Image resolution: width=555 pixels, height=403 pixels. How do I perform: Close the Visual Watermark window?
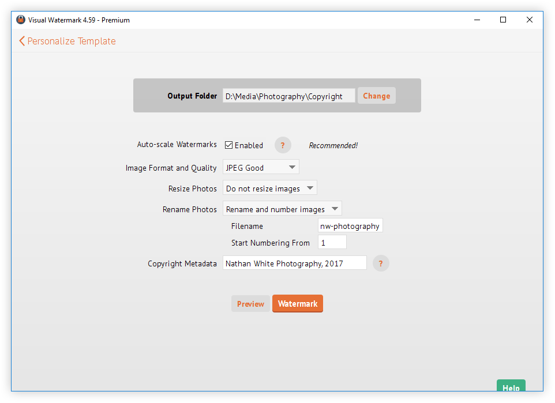point(530,20)
